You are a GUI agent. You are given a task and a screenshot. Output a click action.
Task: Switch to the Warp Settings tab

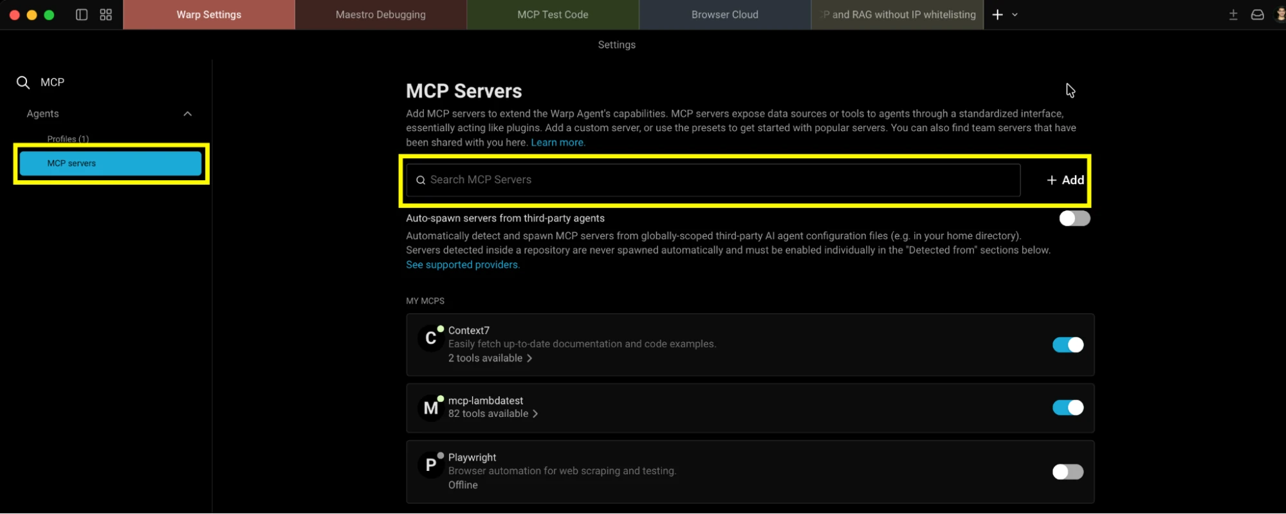pyautogui.click(x=209, y=15)
